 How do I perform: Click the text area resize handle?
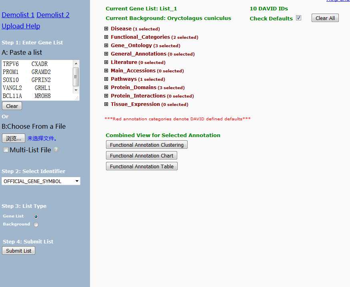[x=76, y=98]
